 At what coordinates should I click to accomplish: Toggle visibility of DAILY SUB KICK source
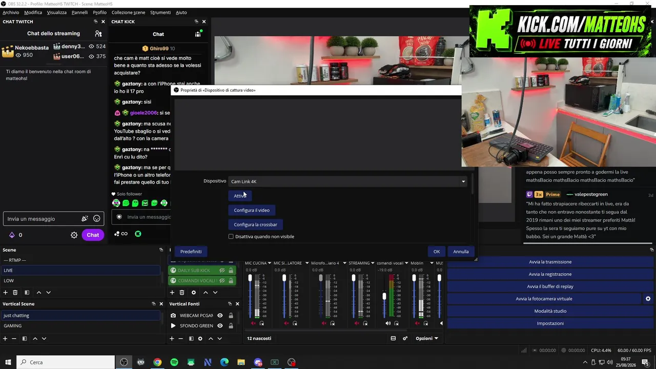222,270
